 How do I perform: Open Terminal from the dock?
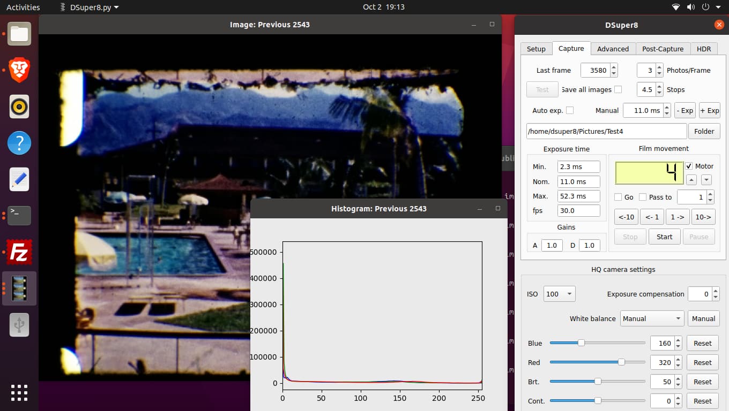(19, 215)
